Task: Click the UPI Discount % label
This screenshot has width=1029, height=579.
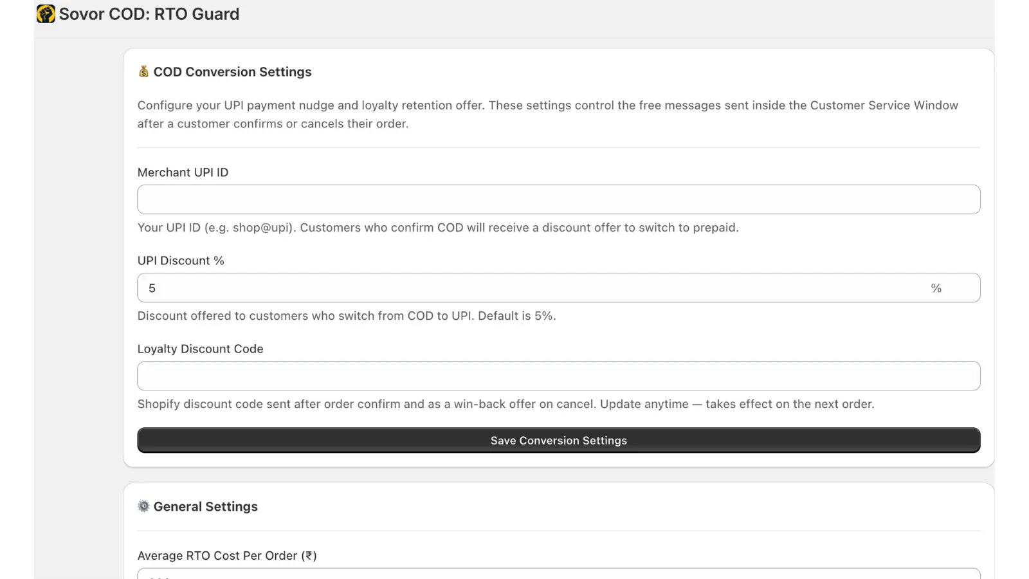Action: coord(181,261)
